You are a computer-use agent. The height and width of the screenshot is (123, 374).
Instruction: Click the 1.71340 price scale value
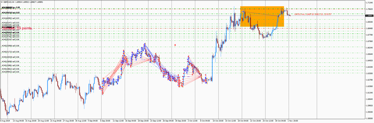pos(369,3)
